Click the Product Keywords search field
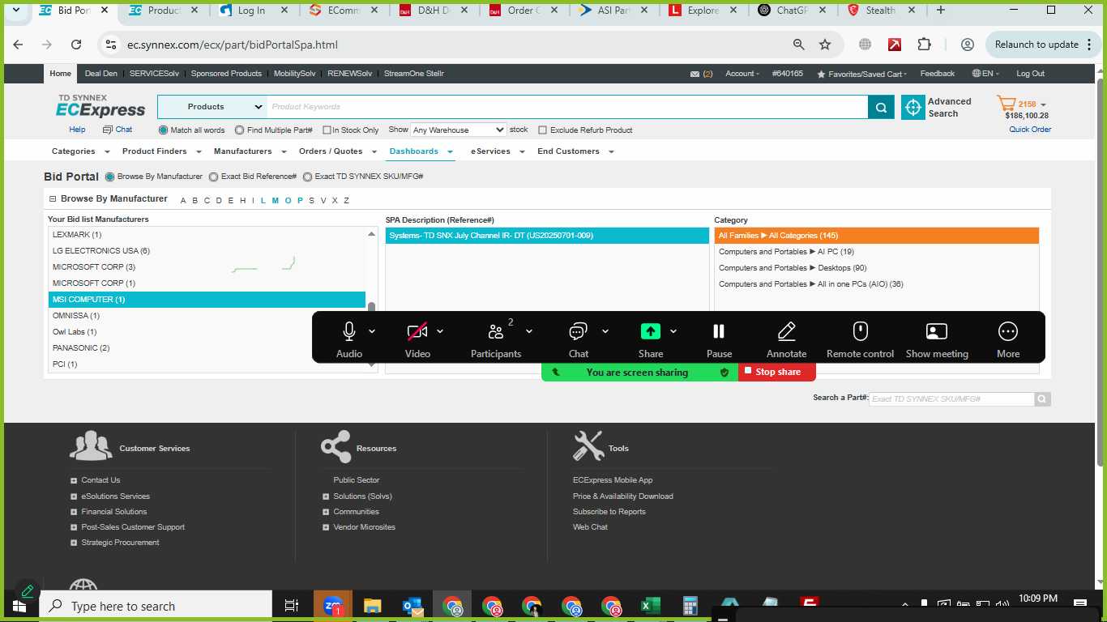1107x622 pixels. point(566,107)
